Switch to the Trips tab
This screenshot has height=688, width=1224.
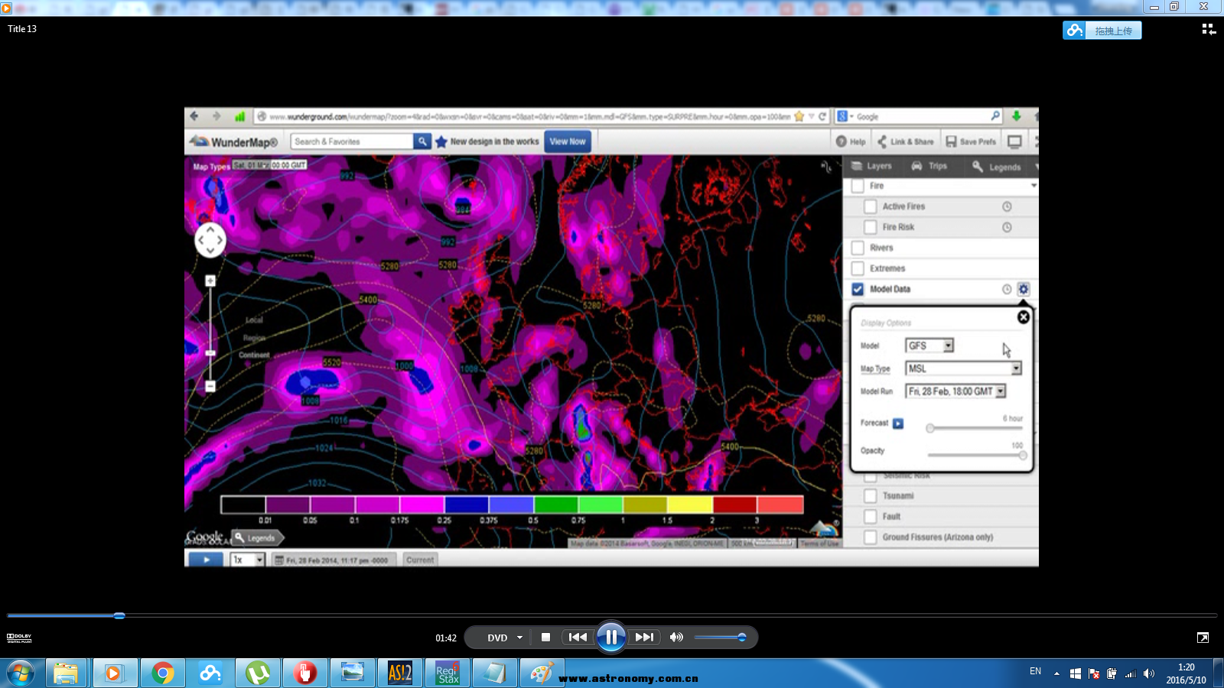[929, 166]
